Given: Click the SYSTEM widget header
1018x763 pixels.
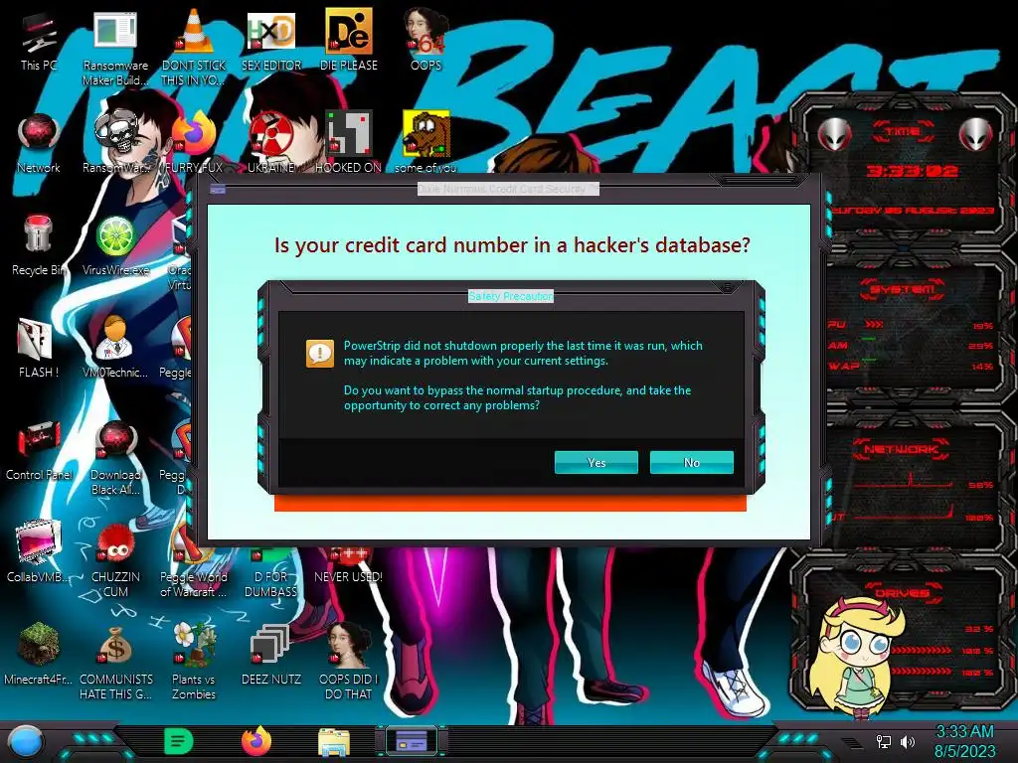Looking at the screenshot, I should 902,289.
